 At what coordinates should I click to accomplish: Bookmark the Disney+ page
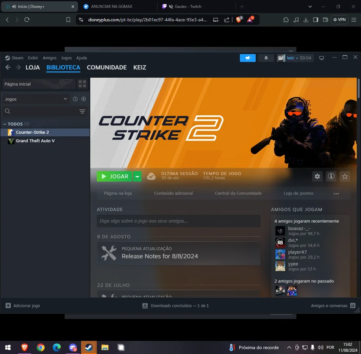point(68,20)
